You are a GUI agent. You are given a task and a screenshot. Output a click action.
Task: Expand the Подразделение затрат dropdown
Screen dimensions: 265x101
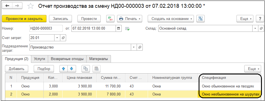pos(134,47)
